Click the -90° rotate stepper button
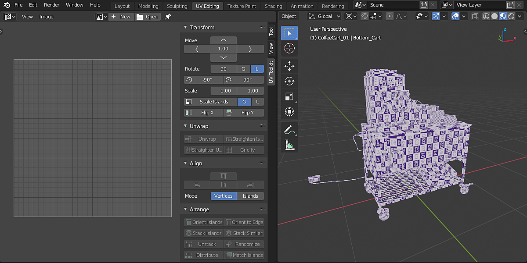 coord(203,80)
